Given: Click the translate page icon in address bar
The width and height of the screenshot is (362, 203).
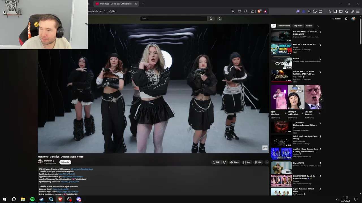Looking at the screenshot, I should pyautogui.click(x=233, y=11).
